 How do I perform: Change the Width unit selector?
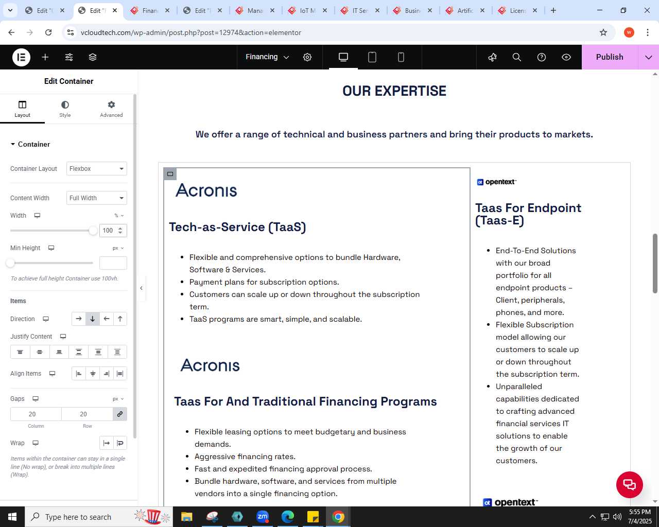pos(119,216)
